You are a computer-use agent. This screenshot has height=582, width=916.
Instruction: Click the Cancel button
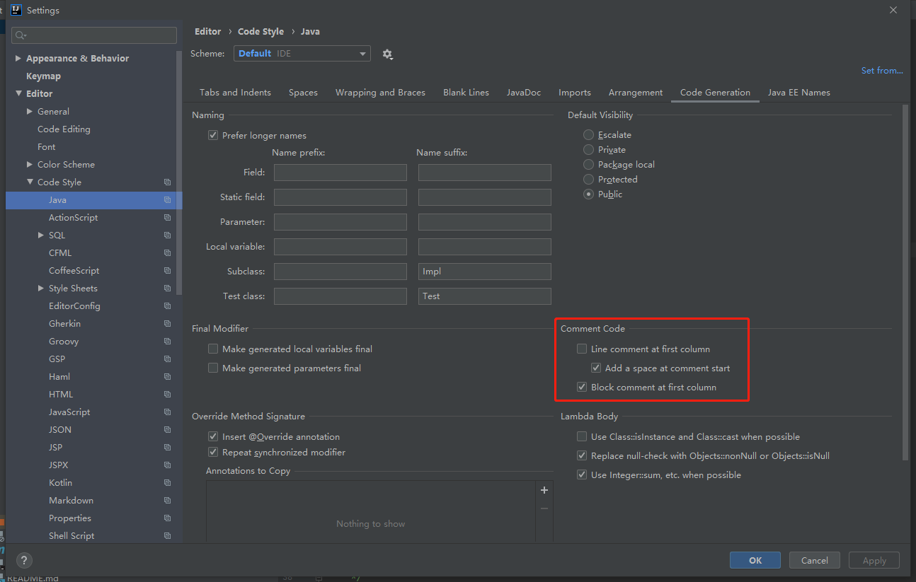tap(815, 560)
